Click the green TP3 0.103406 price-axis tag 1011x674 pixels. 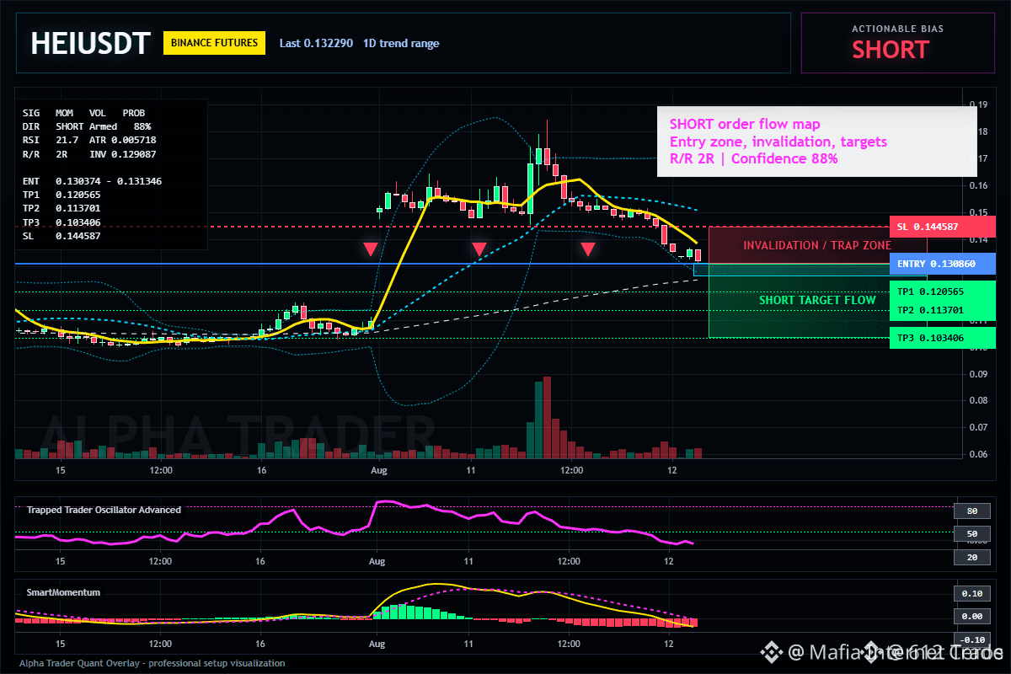[943, 338]
